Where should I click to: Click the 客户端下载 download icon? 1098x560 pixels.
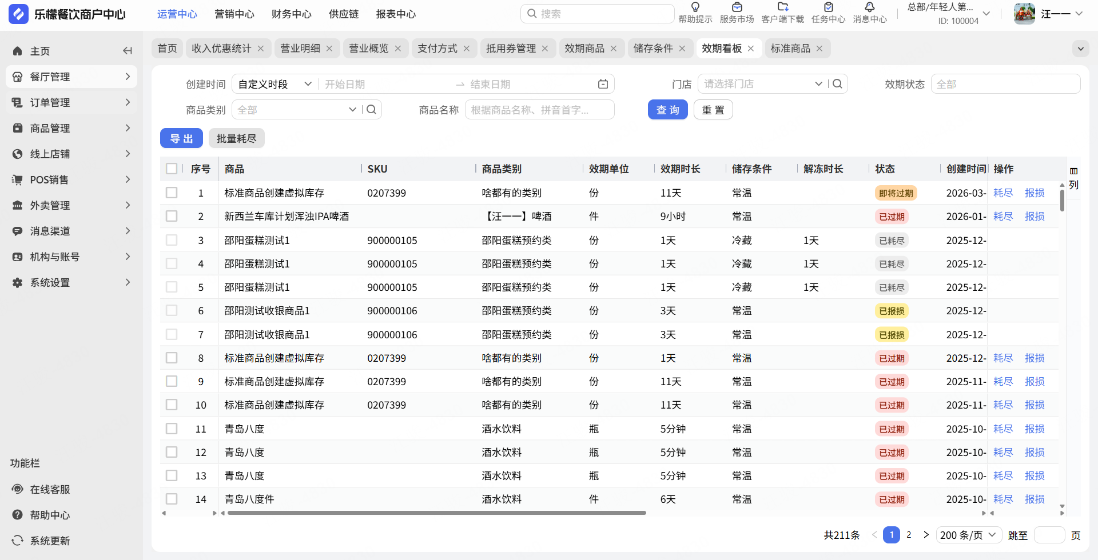coord(782,8)
